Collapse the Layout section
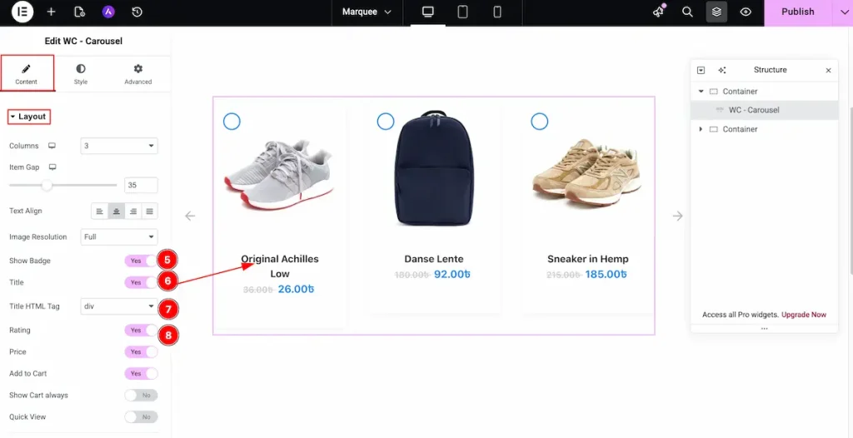The width and height of the screenshot is (853, 438). click(28, 117)
